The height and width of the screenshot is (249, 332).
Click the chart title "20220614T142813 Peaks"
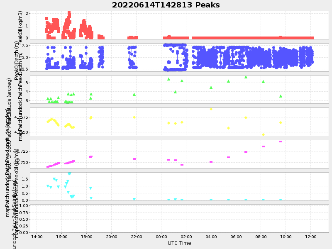[166, 5]
